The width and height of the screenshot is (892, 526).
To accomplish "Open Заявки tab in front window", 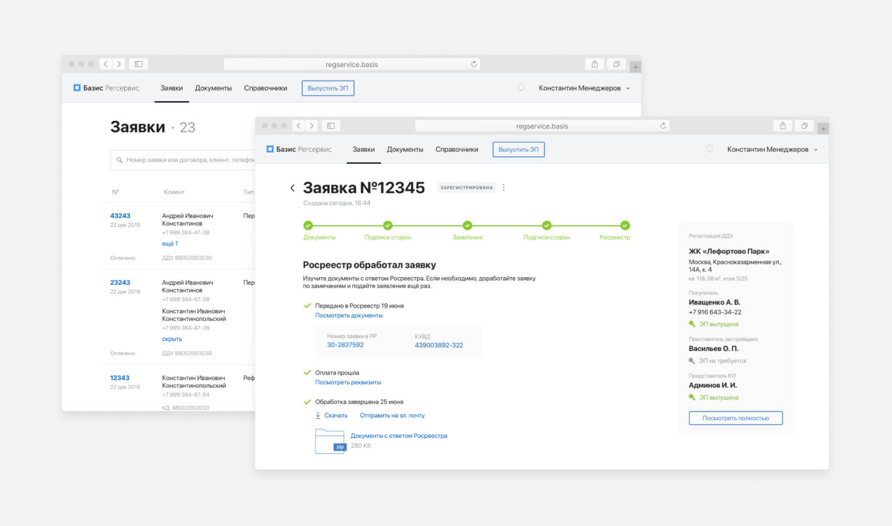I will pos(364,149).
